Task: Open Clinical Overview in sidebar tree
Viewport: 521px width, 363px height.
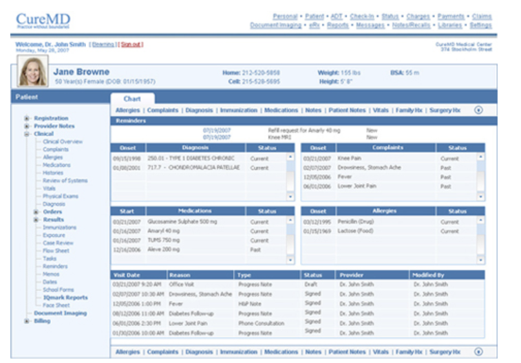Action: (x=63, y=142)
